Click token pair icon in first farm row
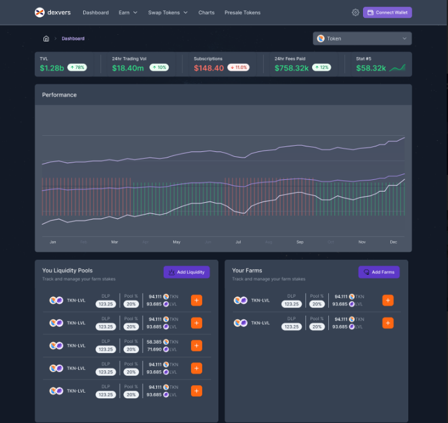Viewport: 448px width, 423px height. (x=240, y=300)
